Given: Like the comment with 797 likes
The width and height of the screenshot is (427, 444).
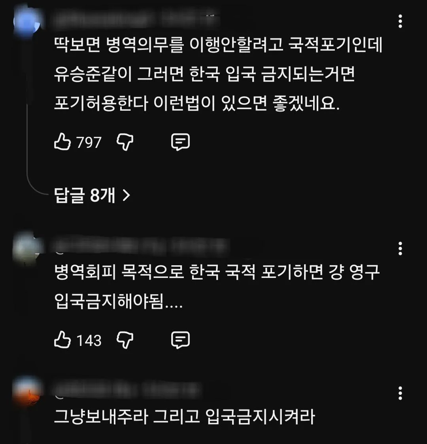Looking at the screenshot, I should click(62, 142).
